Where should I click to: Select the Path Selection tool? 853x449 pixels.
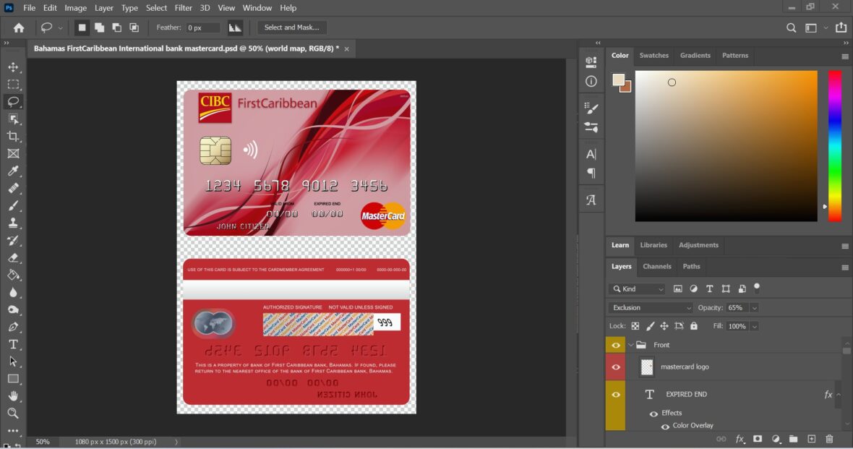[13, 362]
